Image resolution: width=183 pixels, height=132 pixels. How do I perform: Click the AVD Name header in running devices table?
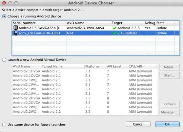click(x=88, y=23)
